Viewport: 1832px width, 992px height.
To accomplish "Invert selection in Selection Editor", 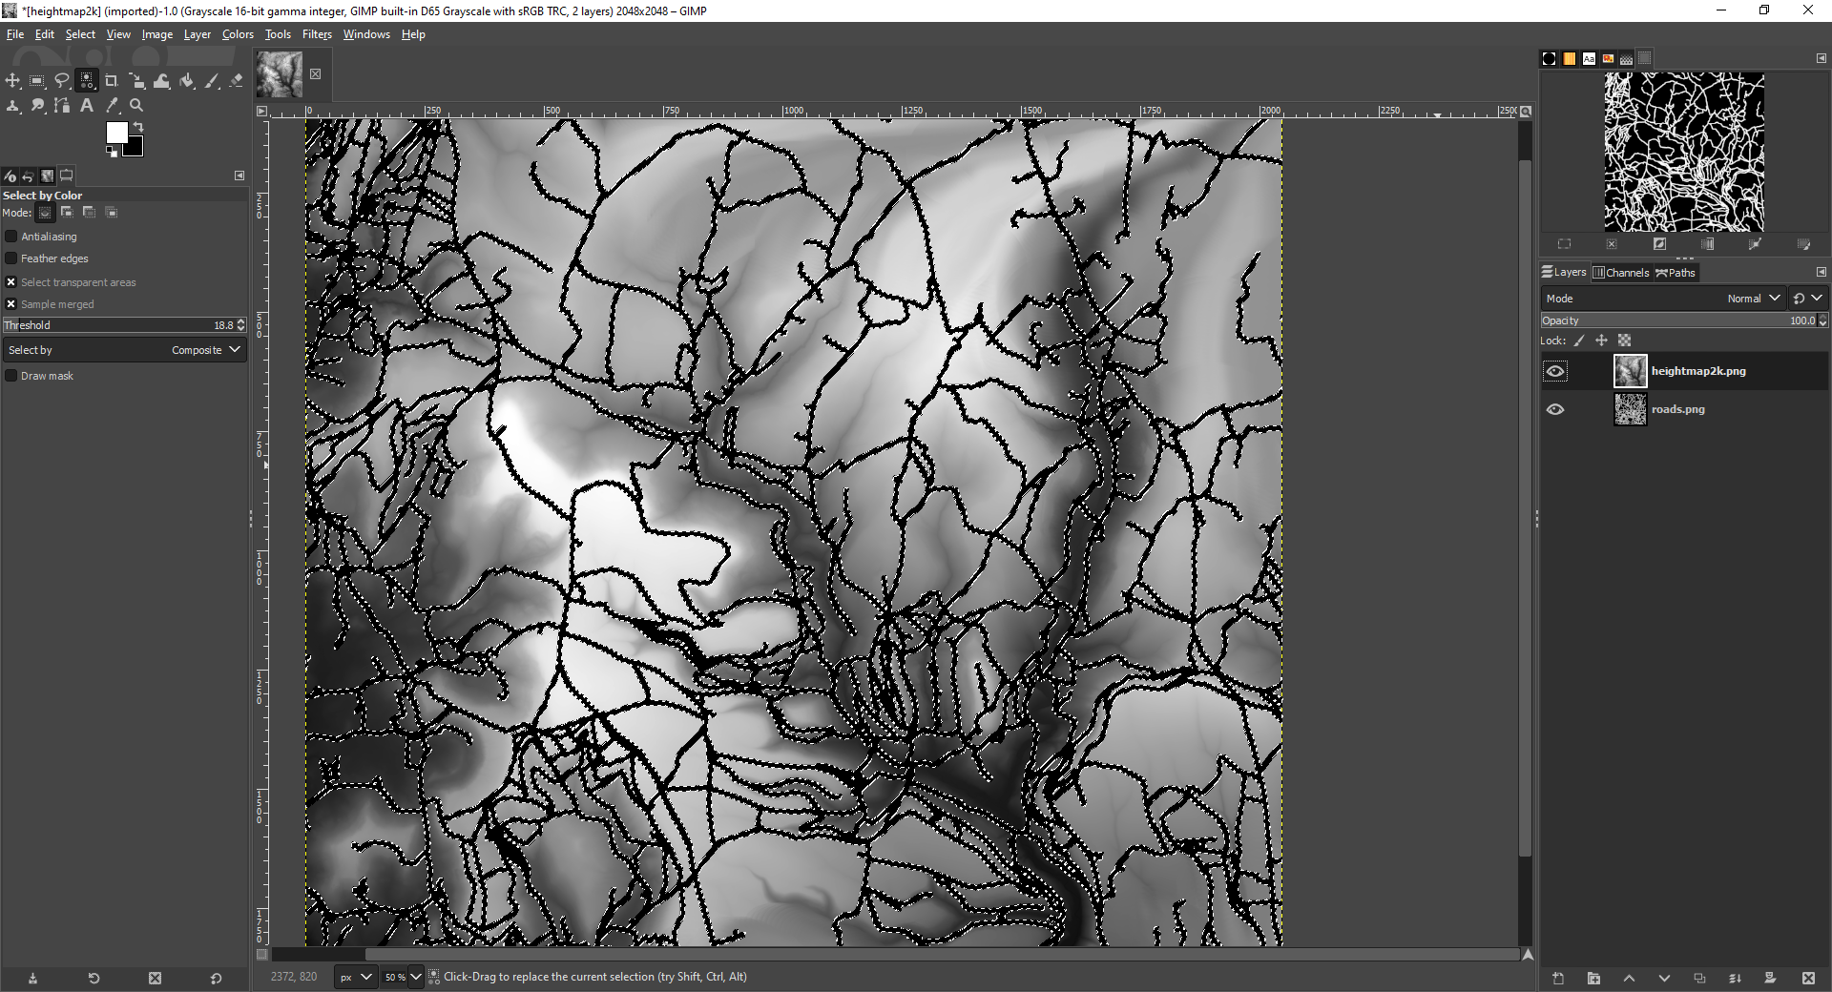I will tap(1659, 244).
